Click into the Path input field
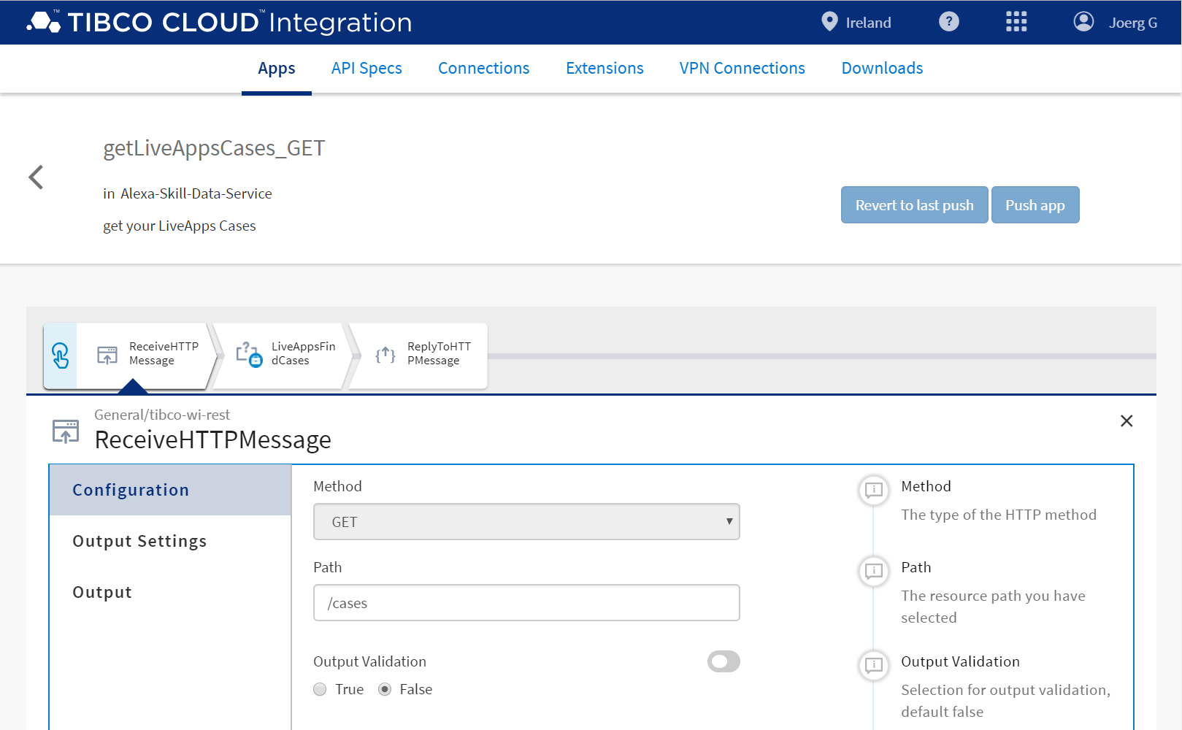 (x=526, y=603)
